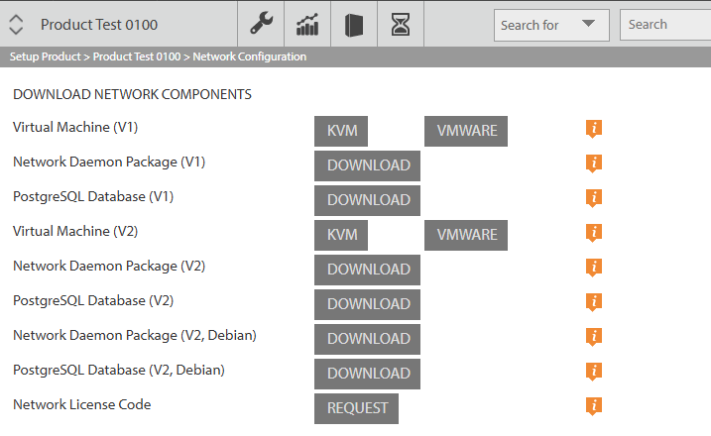711x436 pixels.
Task: Click 'PostgreSQL Database (V2, Debian)' label
Action: point(119,371)
